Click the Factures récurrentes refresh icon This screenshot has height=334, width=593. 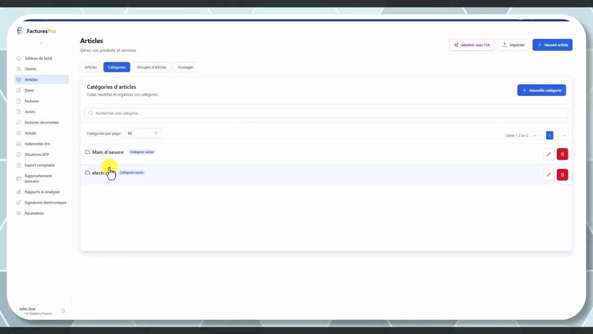[x=19, y=122]
